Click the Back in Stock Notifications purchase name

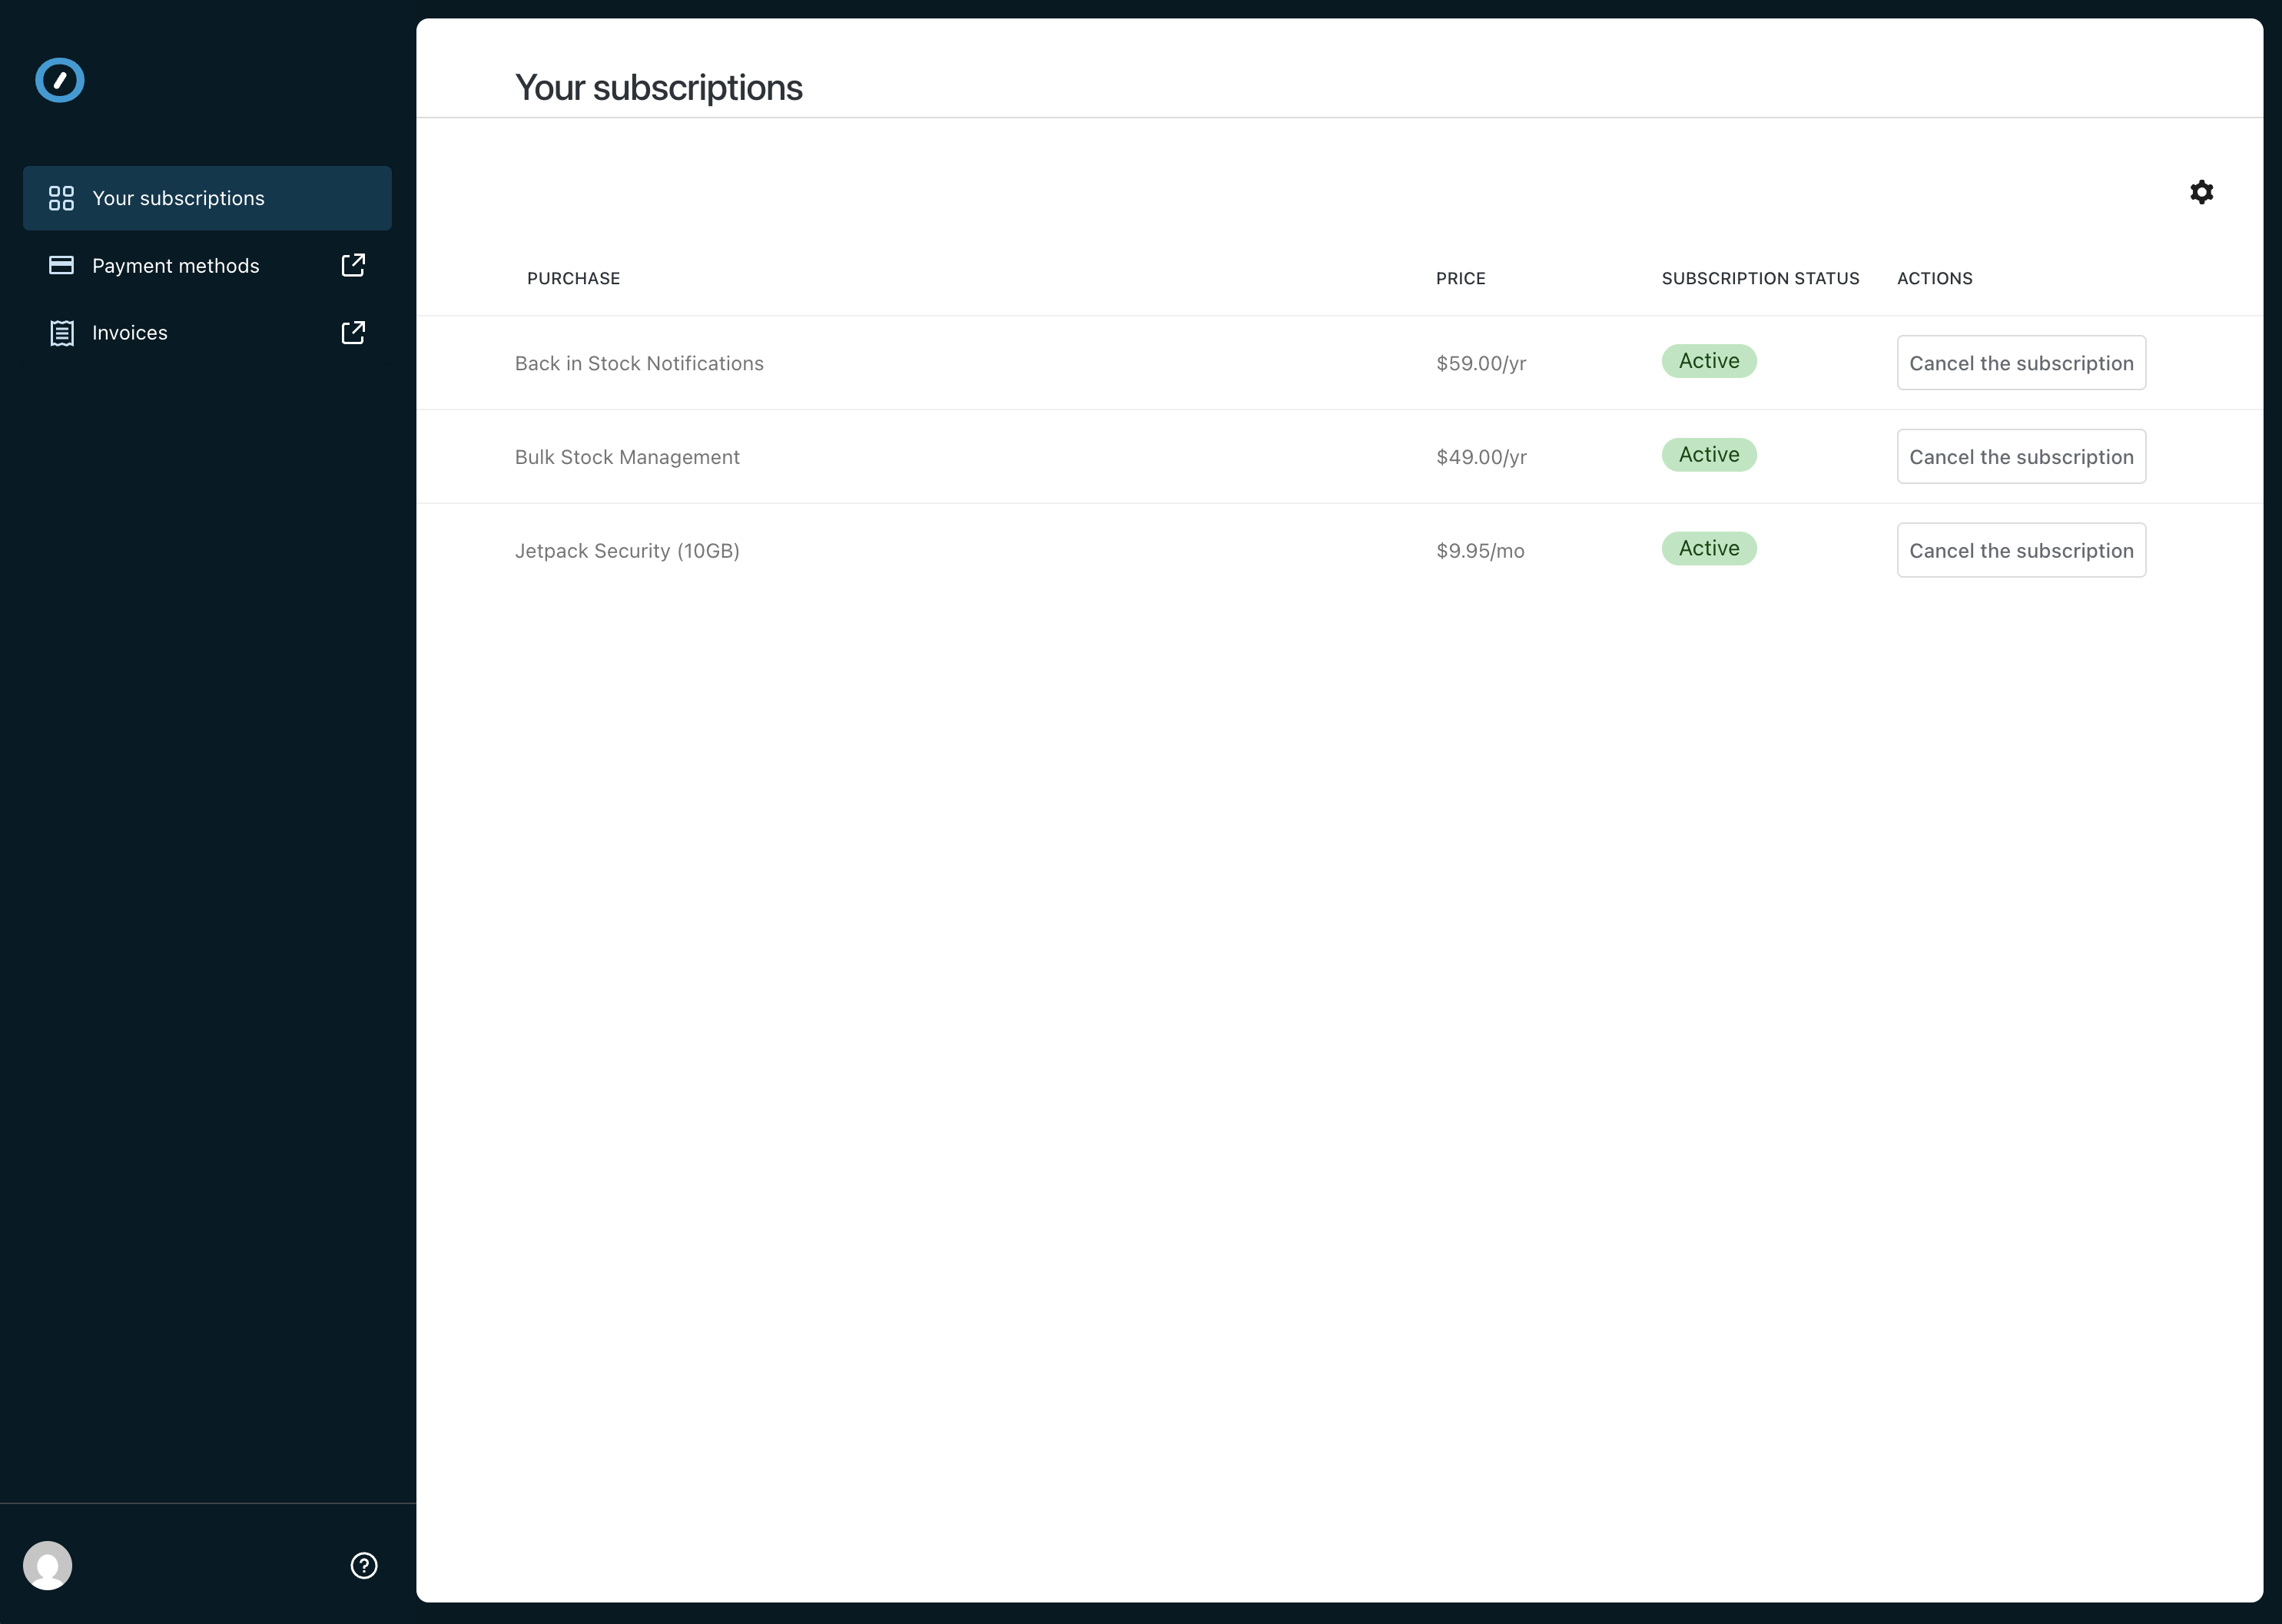point(639,364)
